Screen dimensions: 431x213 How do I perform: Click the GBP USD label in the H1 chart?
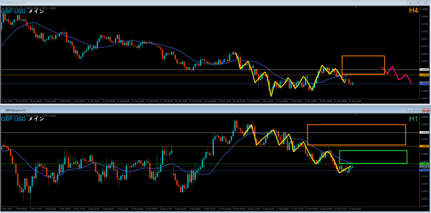tap(13, 119)
